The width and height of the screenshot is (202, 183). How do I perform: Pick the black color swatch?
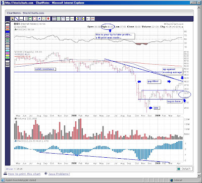[x=8, y=22]
